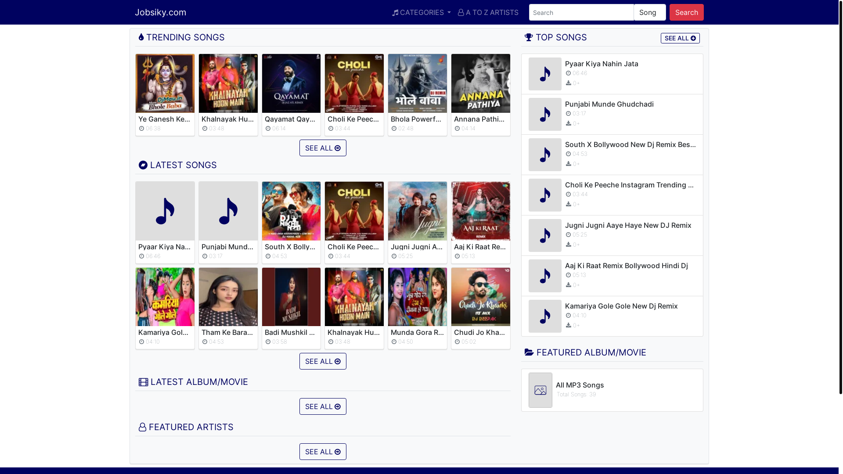The width and height of the screenshot is (843, 474).
Task: Open Tham Ke Baras song thumbnail
Action: pos(228,297)
